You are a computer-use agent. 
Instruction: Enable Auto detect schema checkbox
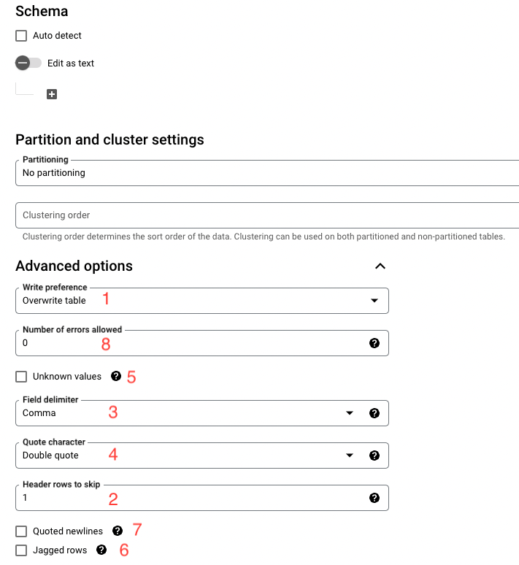point(21,36)
